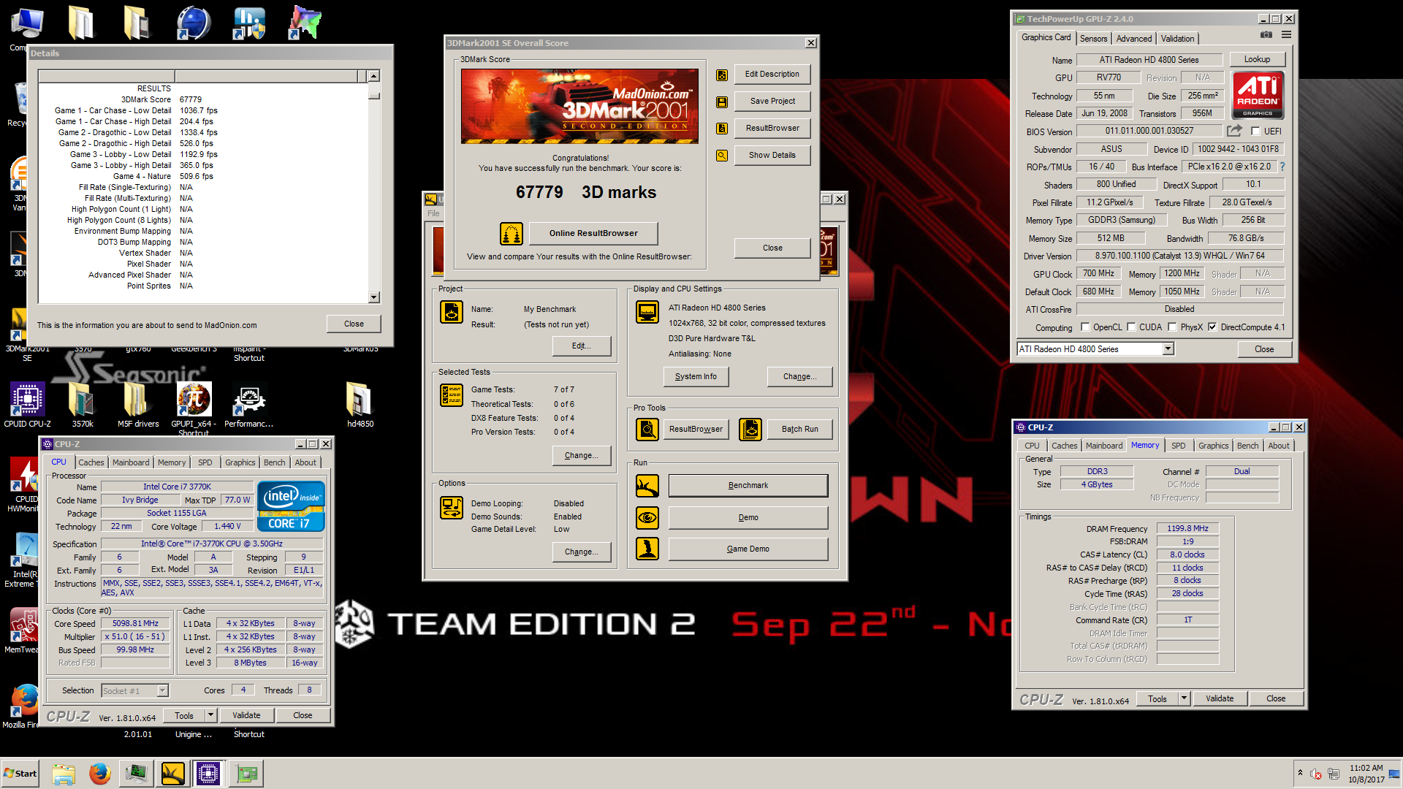Click the Benchmark run icon
Viewport: 1403px width, 789px height.
coord(647,486)
